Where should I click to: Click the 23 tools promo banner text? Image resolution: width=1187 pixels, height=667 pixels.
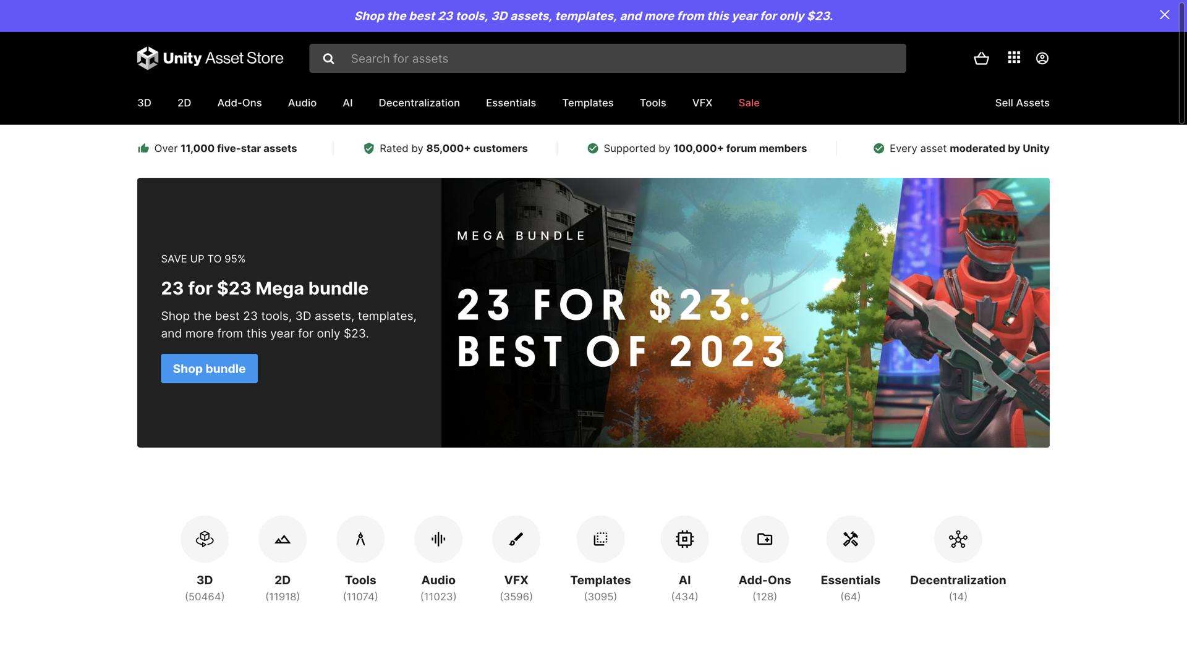pyautogui.click(x=593, y=15)
